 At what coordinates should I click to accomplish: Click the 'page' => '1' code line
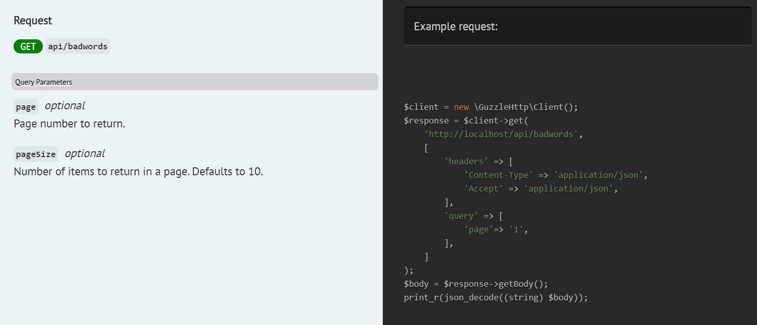tap(496, 230)
